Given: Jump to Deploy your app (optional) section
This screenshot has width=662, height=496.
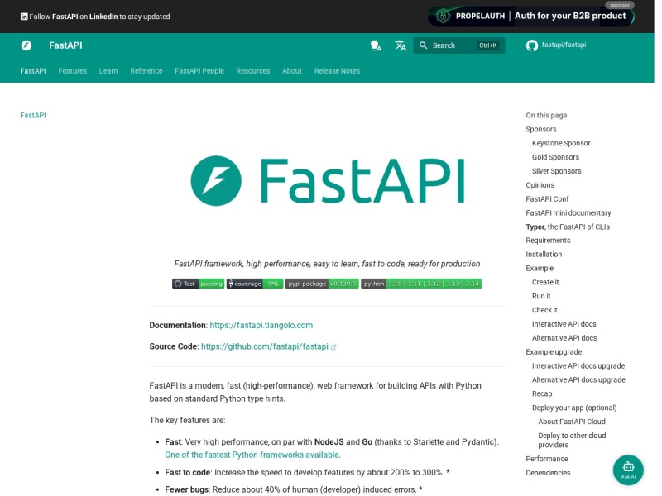Looking at the screenshot, I should tap(574, 408).
